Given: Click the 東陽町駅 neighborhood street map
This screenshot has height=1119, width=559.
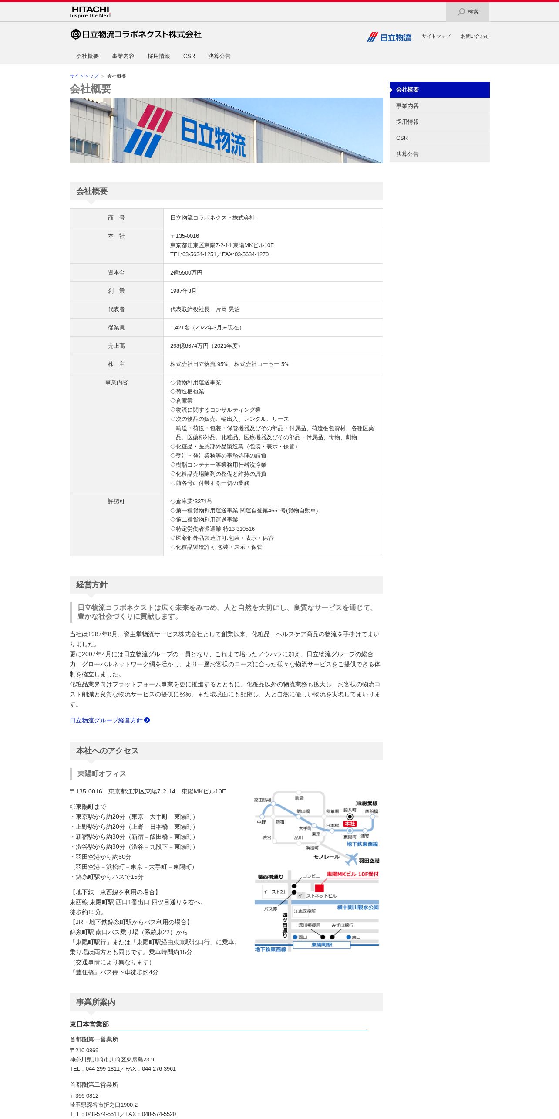Looking at the screenshot, I should point(317,912).
